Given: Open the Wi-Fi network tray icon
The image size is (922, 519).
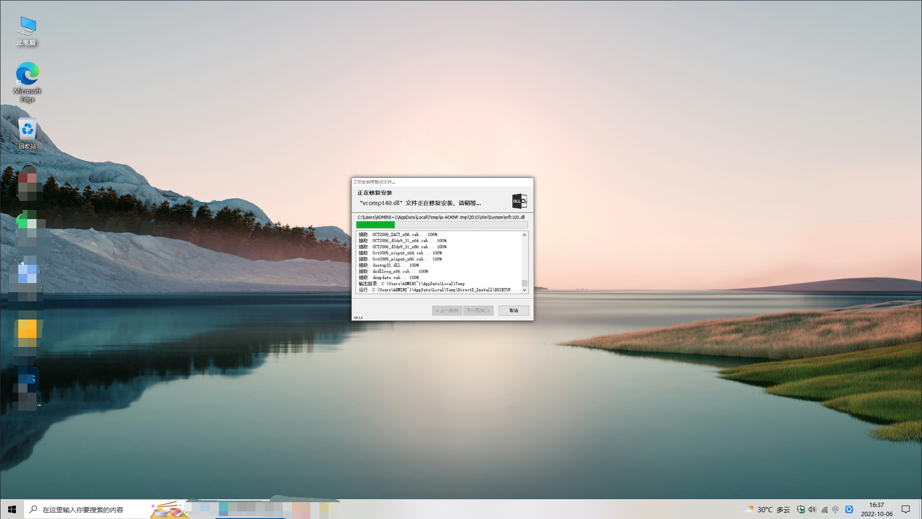Looking at the screenshot, I should tap(824, 509).
